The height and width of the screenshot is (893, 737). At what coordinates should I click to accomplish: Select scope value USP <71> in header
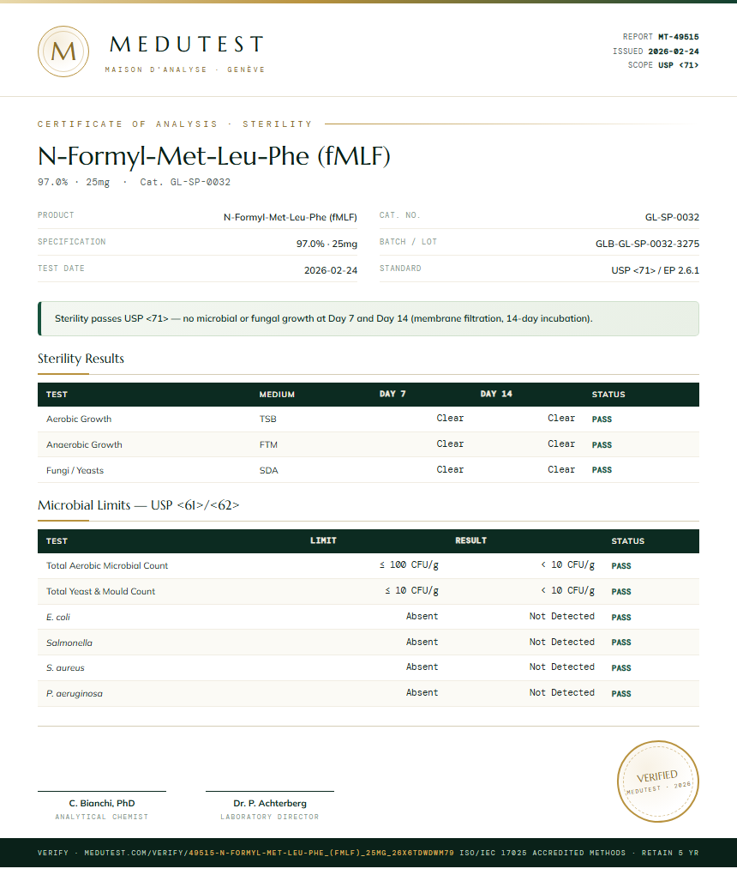click(679, 65)
